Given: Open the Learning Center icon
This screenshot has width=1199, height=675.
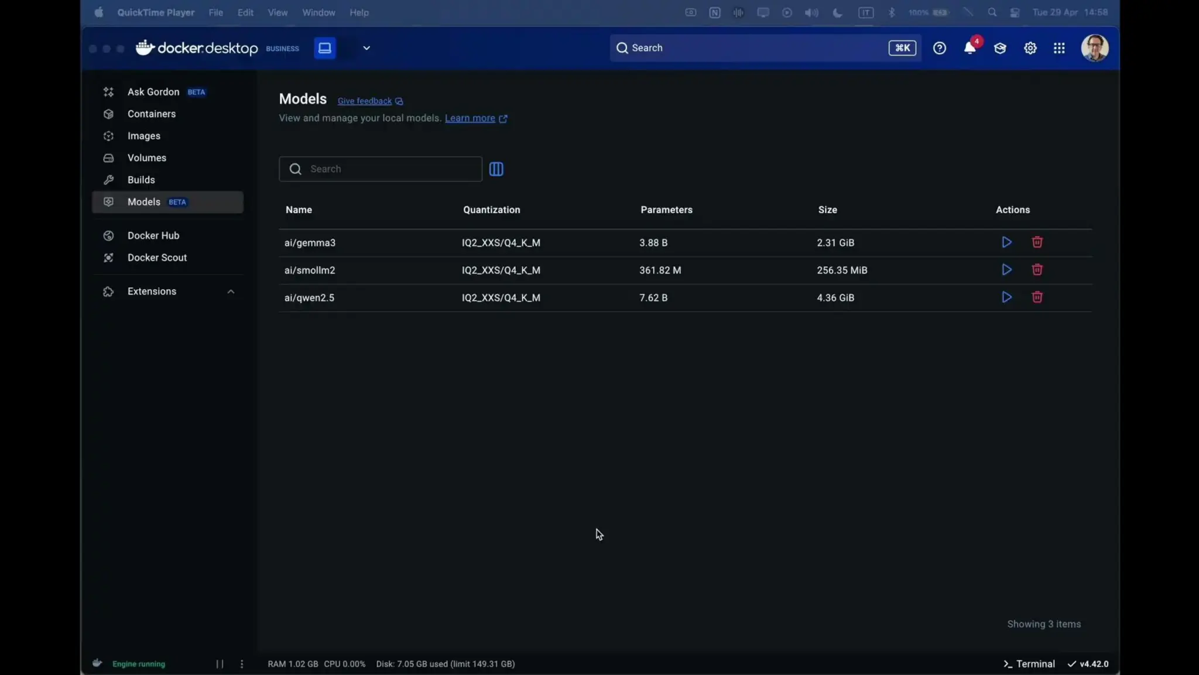Looking at the screenshot, I should [999, 48].
